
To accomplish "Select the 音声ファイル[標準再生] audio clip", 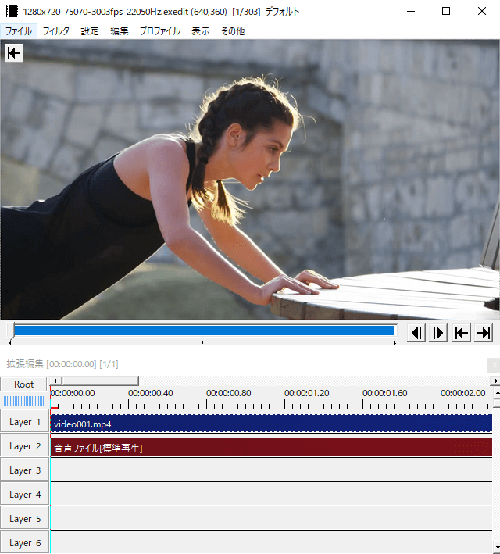I will [271, 448].
